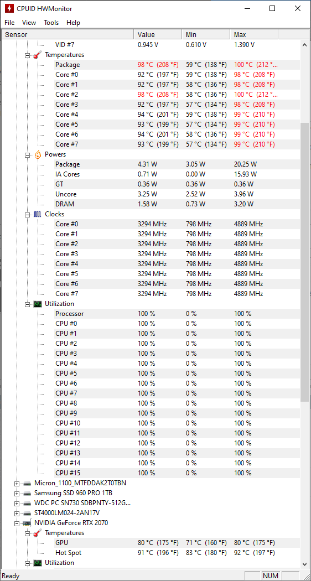Click the NVIDIA graphics card icon
This screenshot has height=581, width=311.
point(27,523)
